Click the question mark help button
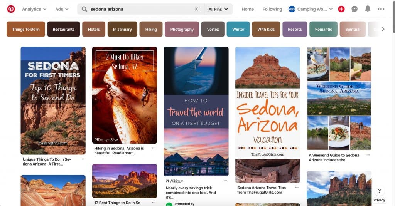 pos(379,190)
